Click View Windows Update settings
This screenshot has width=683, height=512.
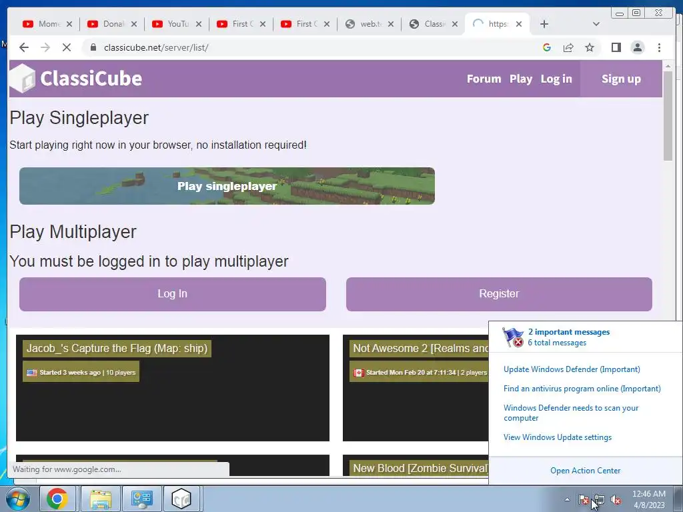(x=558, y=437)
